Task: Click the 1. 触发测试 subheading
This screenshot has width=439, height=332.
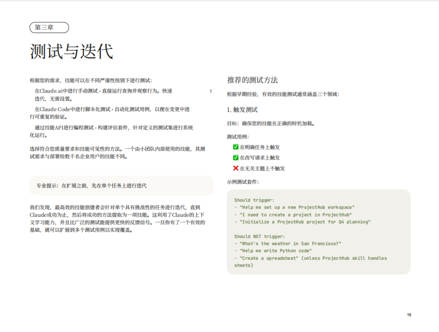Action: [242, 110]
